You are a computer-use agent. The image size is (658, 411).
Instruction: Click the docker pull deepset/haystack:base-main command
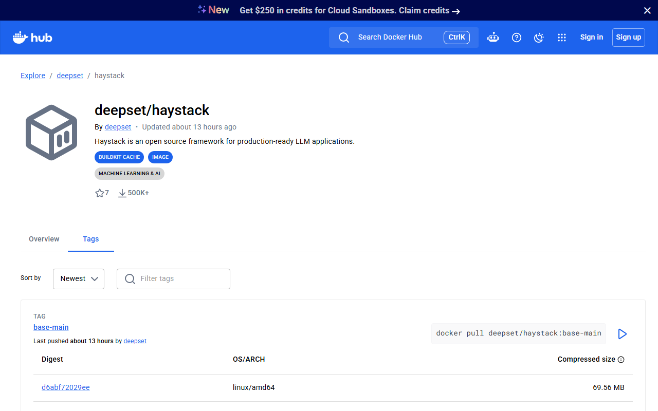tap(519, 333)
